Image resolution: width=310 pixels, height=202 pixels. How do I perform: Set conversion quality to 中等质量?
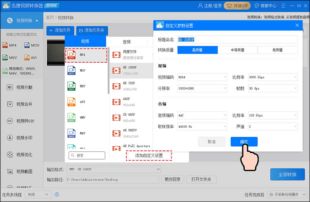[238, 50]
